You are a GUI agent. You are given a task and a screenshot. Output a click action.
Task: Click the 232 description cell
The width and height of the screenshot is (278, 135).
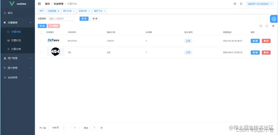coord(109,53)
